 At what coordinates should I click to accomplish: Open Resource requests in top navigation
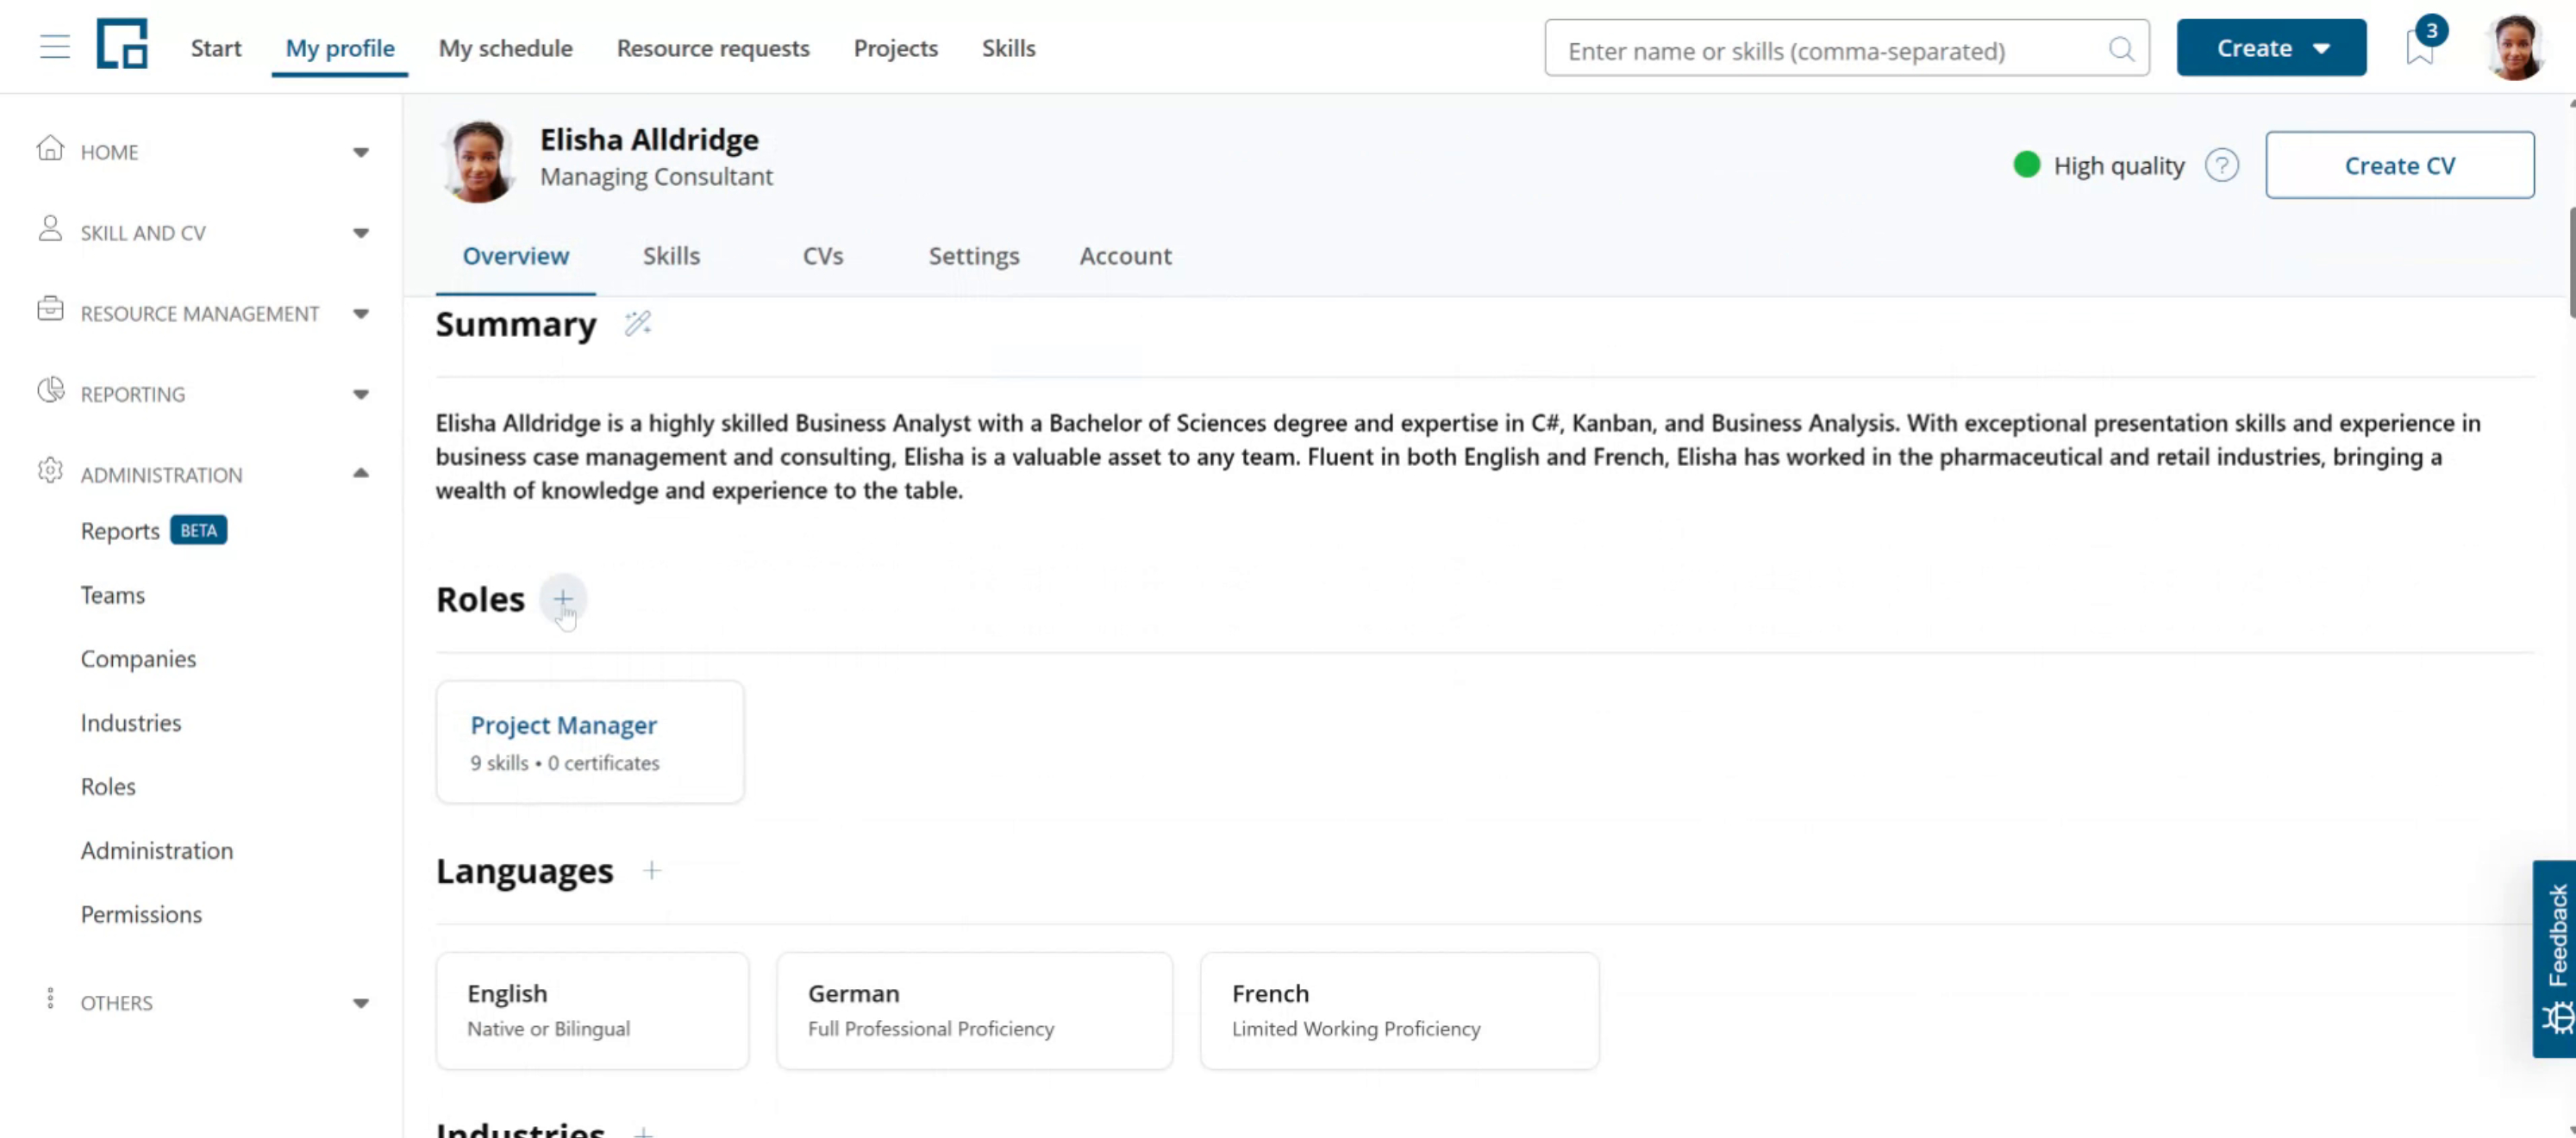point(712,48)
